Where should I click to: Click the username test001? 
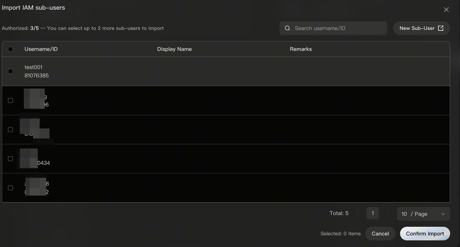[33, 67]
